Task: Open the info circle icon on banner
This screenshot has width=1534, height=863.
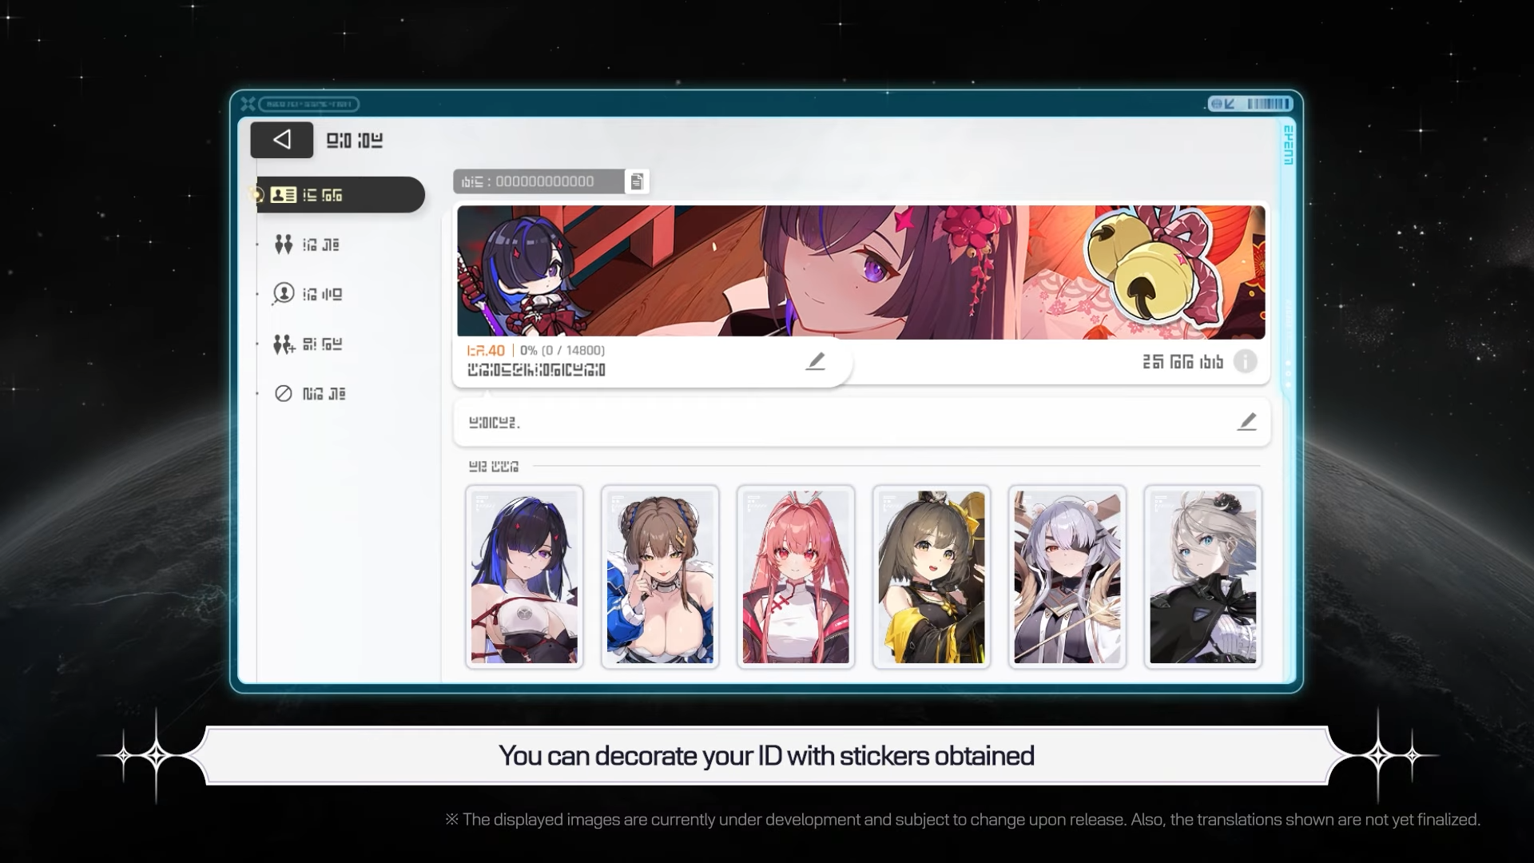Action: [1245, 362]
